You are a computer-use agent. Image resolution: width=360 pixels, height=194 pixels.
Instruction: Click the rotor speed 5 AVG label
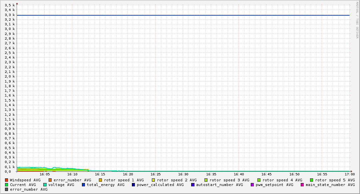(x=335, y=180)
